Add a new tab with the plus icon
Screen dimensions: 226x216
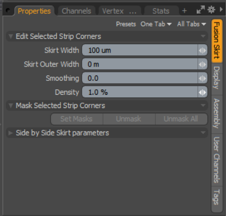[184, 11]
